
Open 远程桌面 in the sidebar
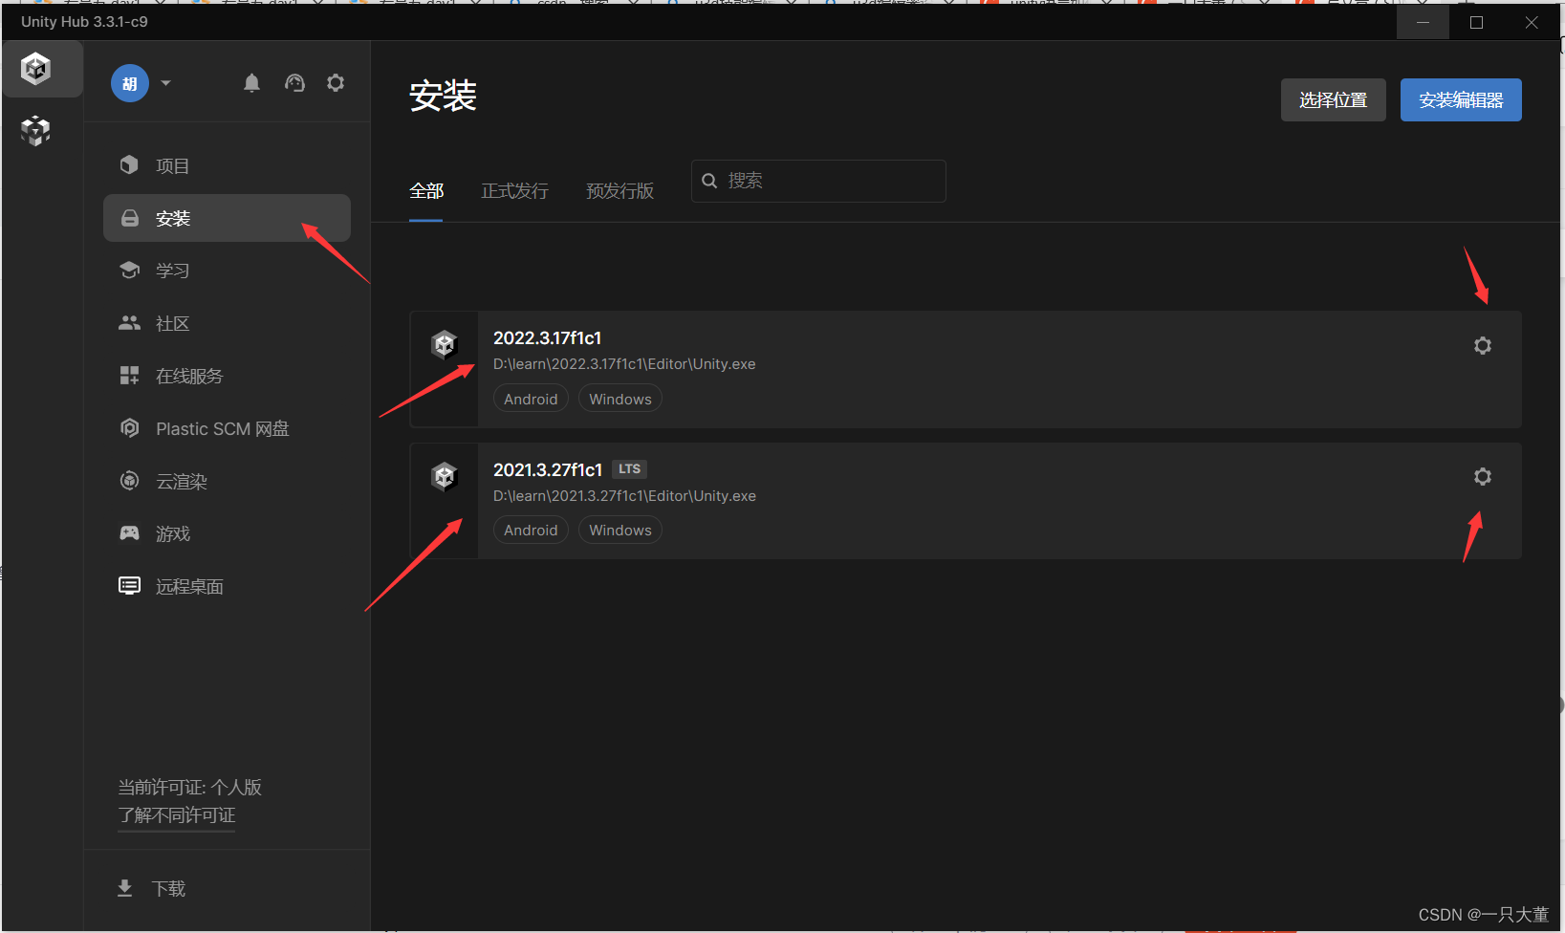[227, 586]
